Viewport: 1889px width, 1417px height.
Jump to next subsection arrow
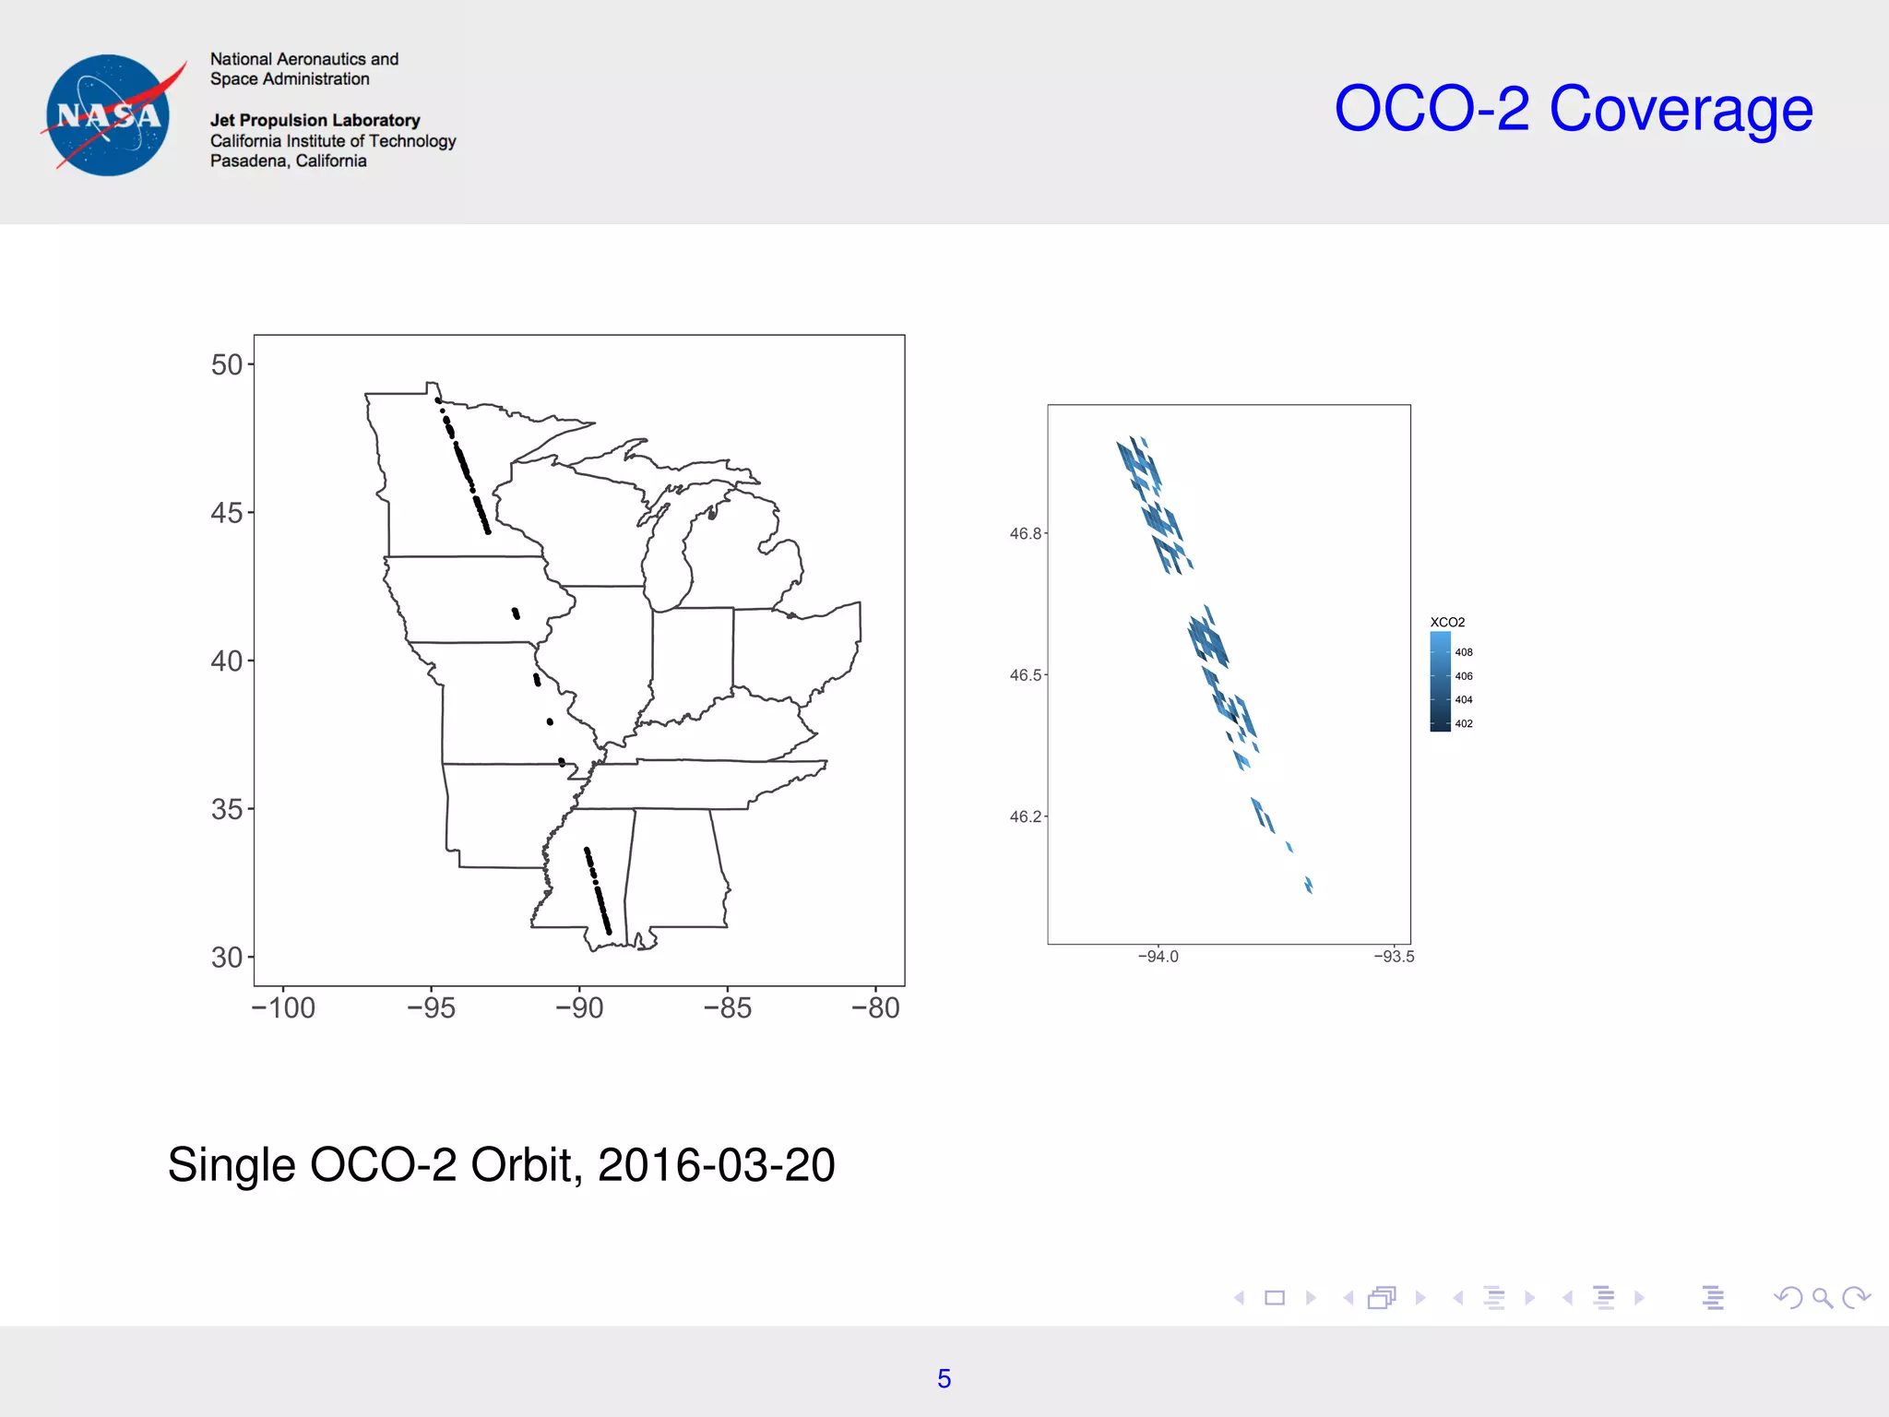1530,1298
